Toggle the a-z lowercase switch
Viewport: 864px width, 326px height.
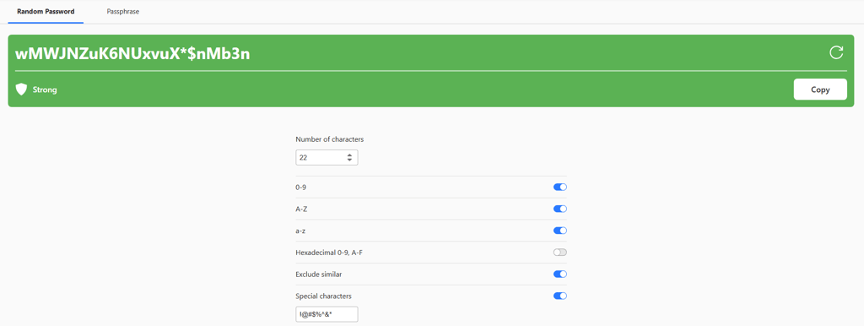coord(560,231)
